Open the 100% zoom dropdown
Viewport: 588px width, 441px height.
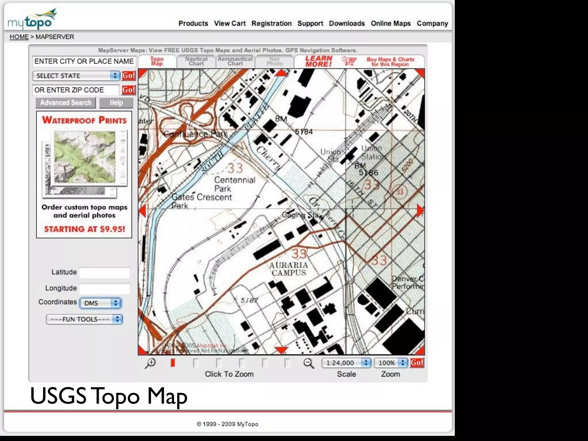click(x=391, y=363)
